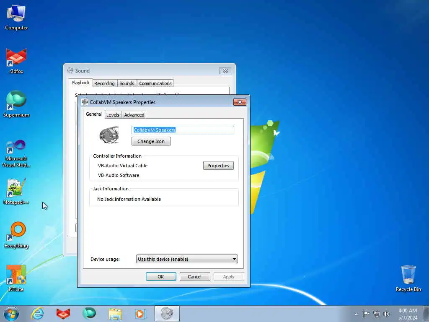Launch r3dfox from the taskbar

pyautogui.click(x=63, y=314)
